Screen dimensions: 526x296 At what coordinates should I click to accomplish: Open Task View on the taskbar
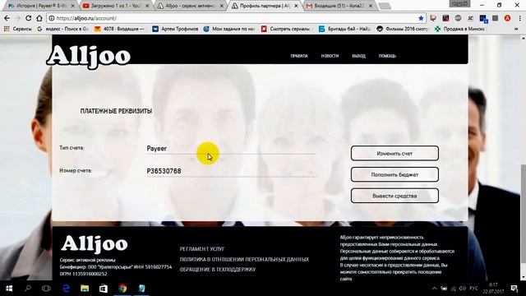pyautogui.click(x=46, y=289)
